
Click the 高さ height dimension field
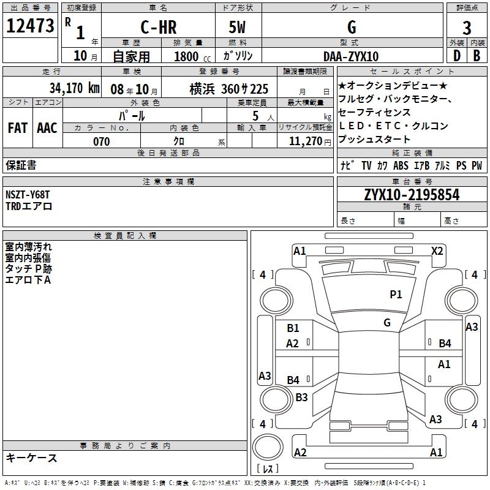click(464, 221)
